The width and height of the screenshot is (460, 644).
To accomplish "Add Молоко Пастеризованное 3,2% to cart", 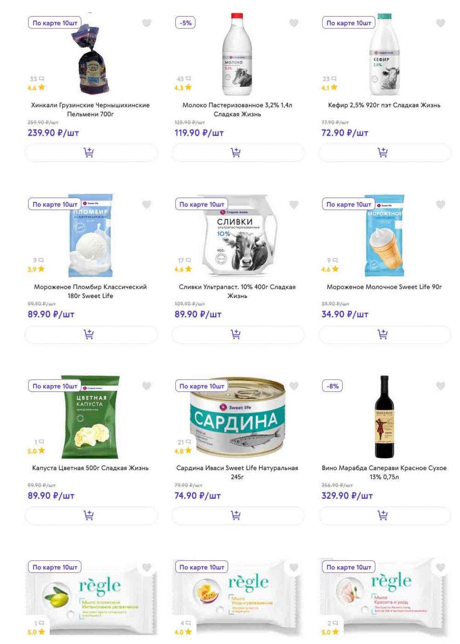I will click(238, 152).
